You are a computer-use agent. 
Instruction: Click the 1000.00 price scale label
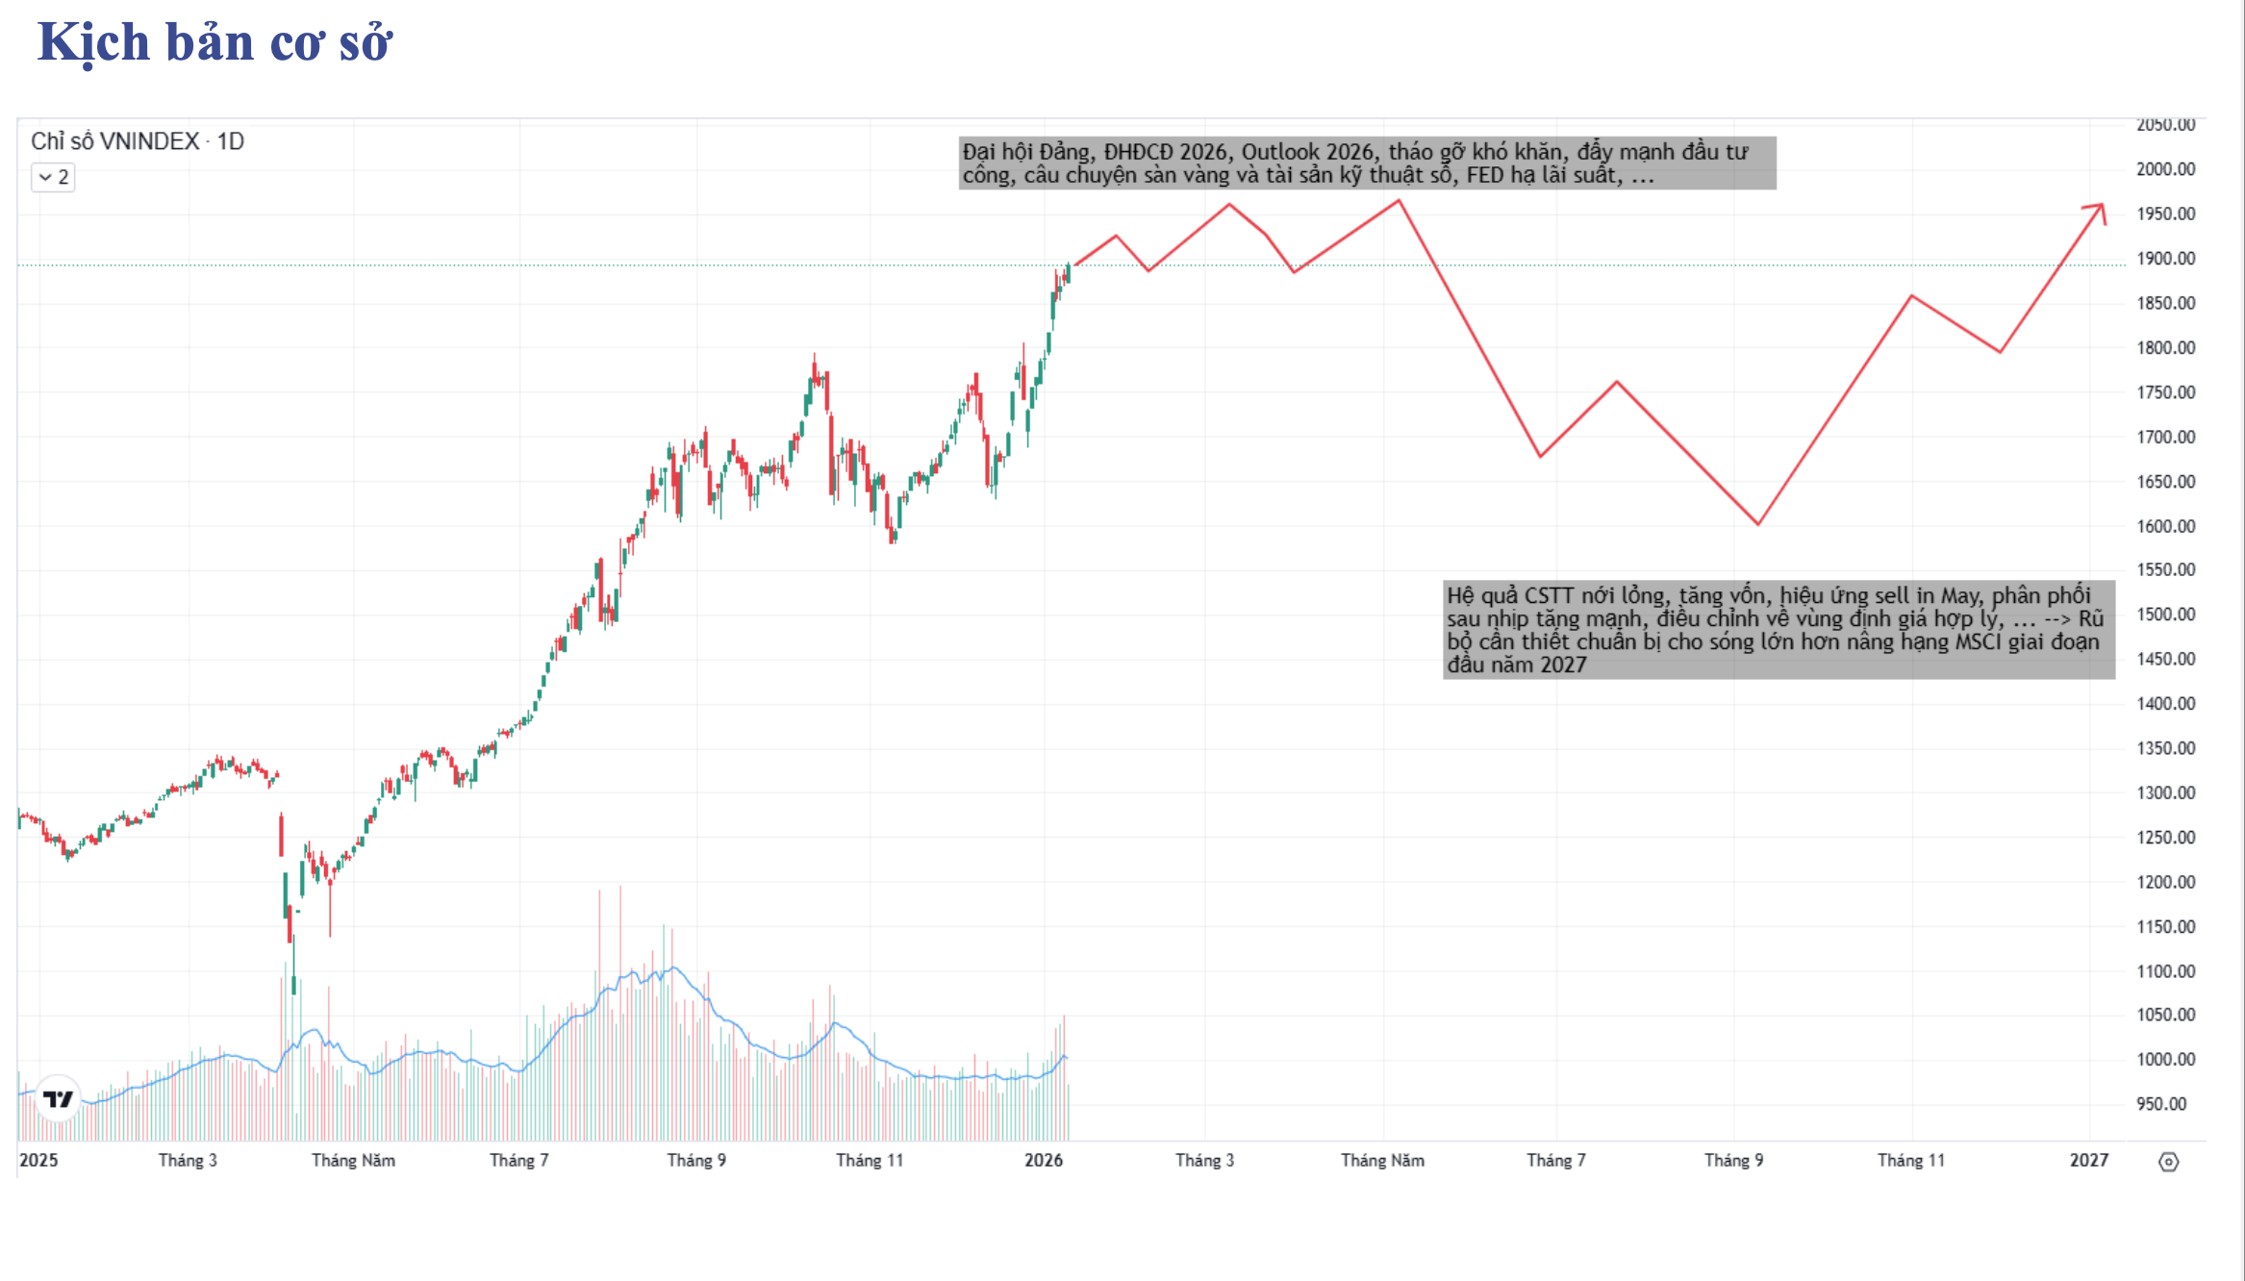2166,1059
